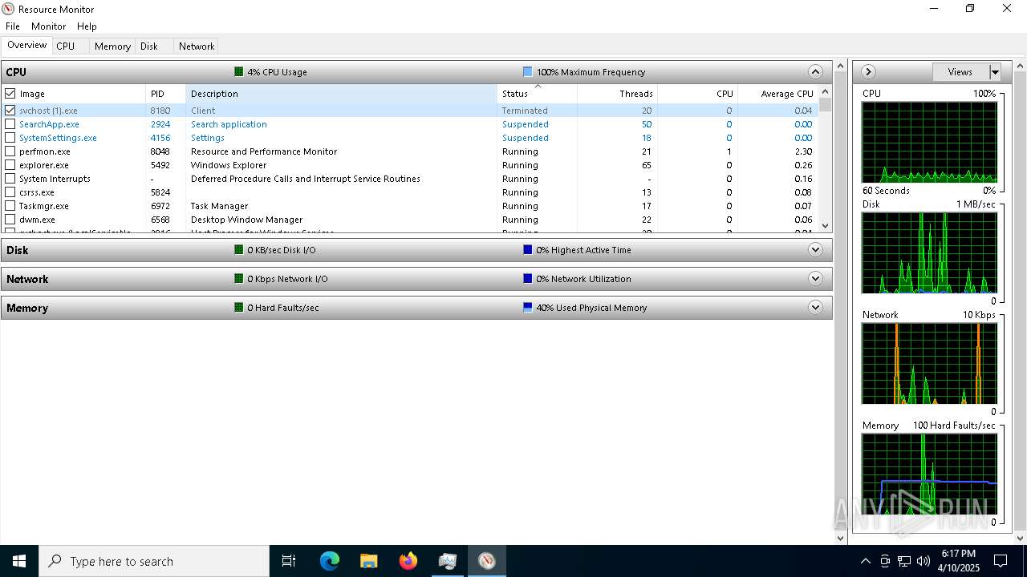The image size is (1027, 577).
Task: Open the Help menu
Action: (87, 26)
